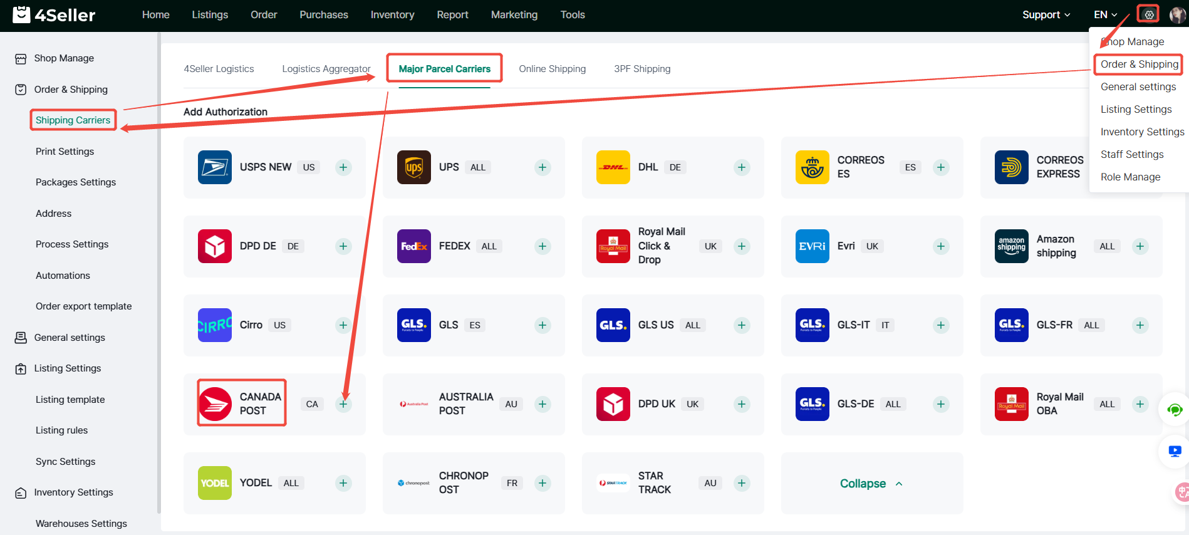Click the 4Seller logo

(54, 14)
